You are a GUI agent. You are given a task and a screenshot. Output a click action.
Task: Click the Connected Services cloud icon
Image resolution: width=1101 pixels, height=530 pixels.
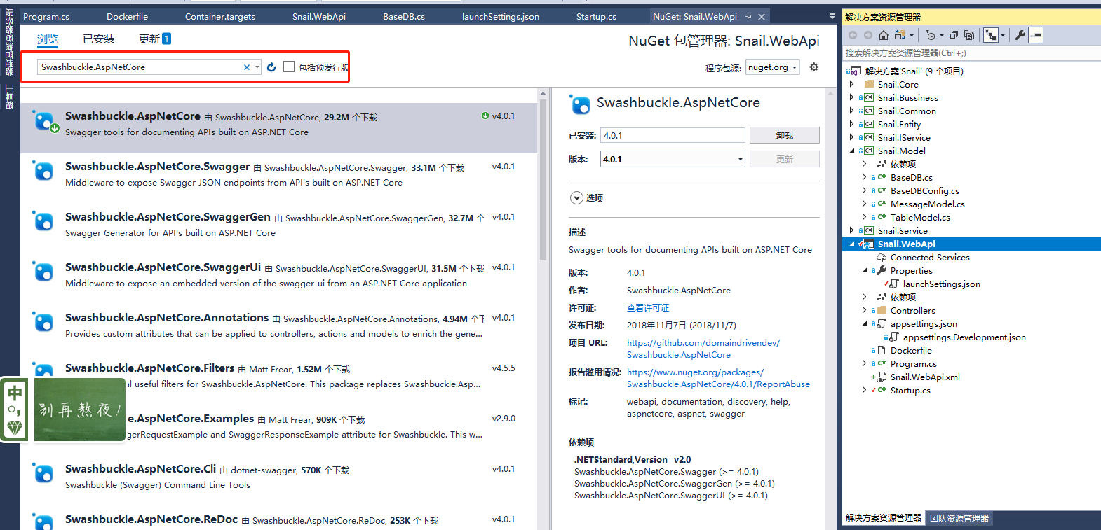tap(882, 258)
